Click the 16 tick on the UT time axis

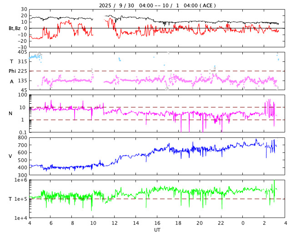tap(157, 223)
